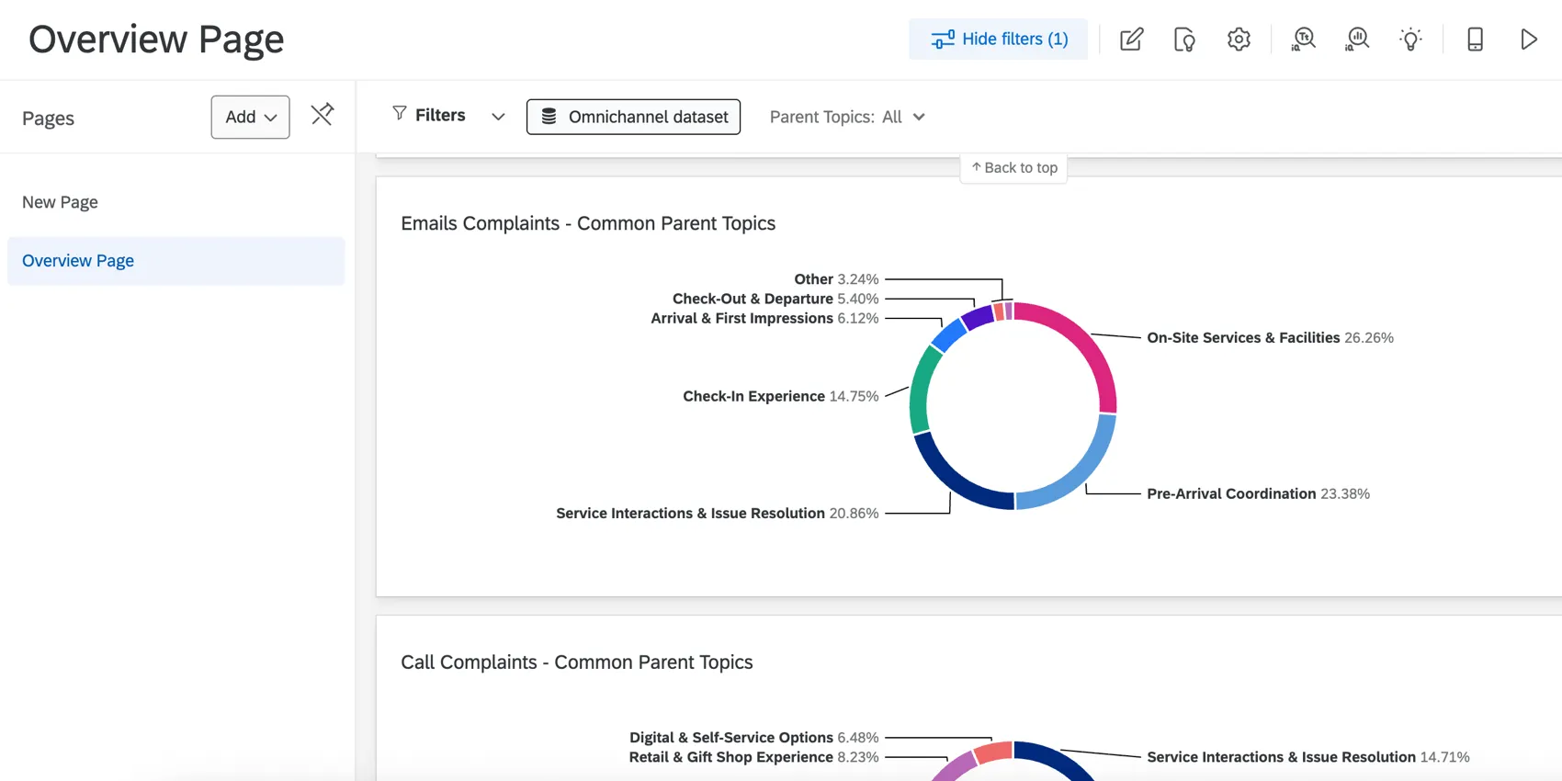1562x781 pixels.
Task: Click the edit page pencil icon
Action: (1131, 40)
